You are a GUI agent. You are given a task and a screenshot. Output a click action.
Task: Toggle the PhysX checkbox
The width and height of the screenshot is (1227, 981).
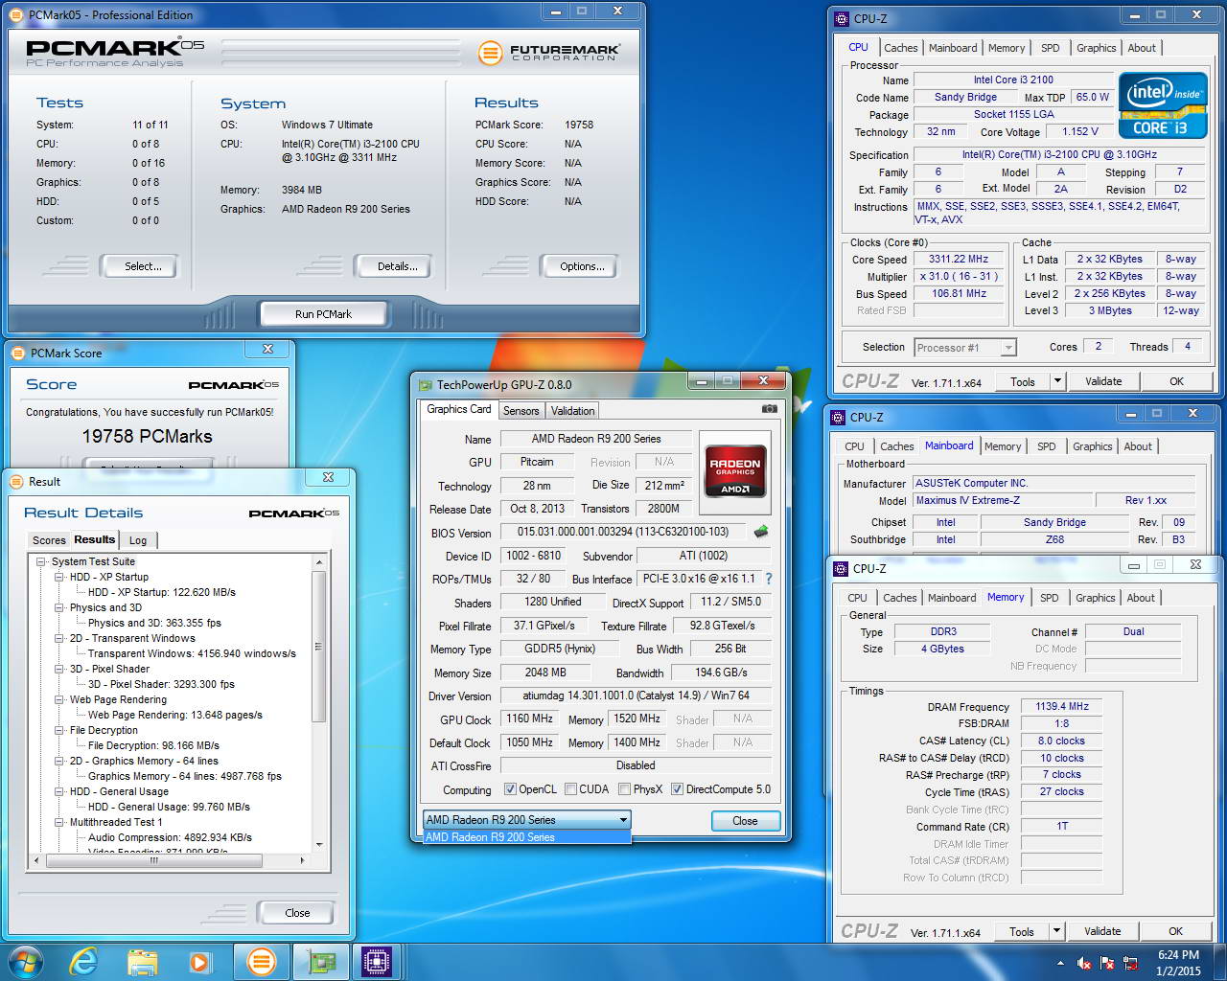pos(625,789)
